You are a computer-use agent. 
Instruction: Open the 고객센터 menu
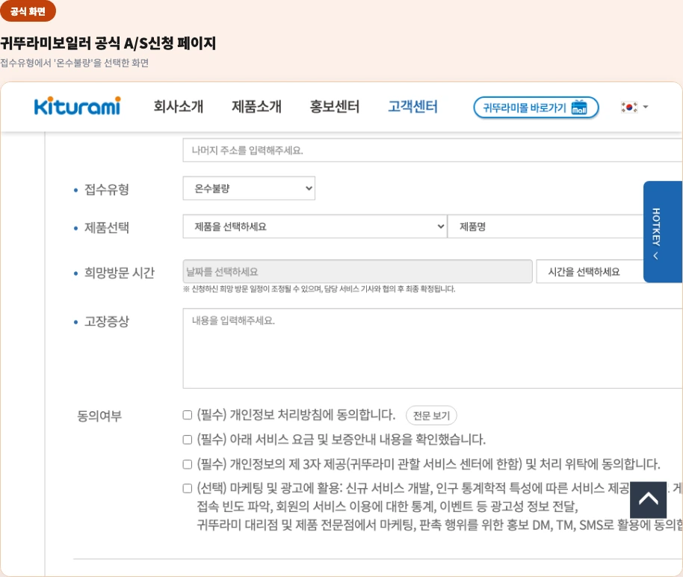coord(412,107)
